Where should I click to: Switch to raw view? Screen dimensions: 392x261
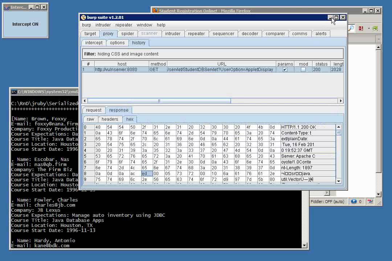pos(90,119)
